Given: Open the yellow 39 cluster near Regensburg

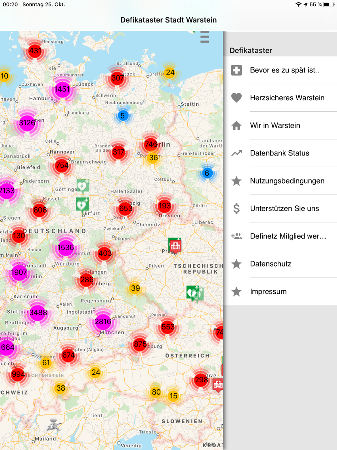Looking at the screenshot, I should [135, 288].
